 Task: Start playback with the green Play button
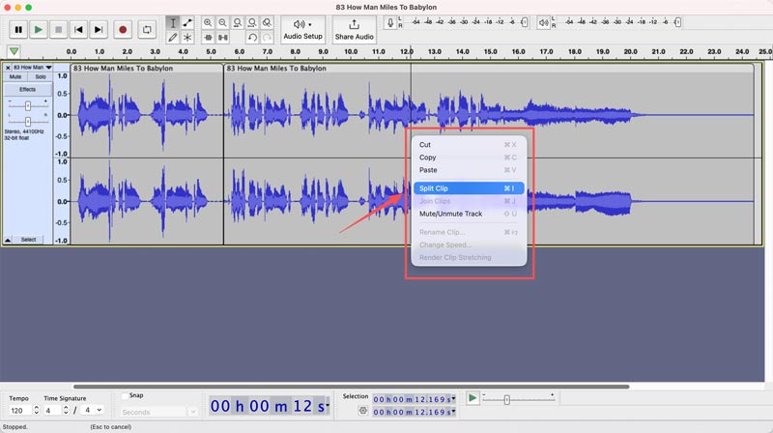click(x=38, y=30)
